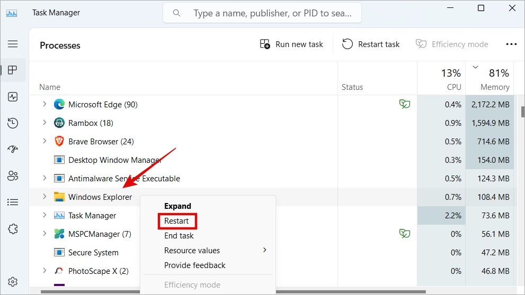
Task: Expand the Microsoft Edge process group
Action: [x=44, y=104]
